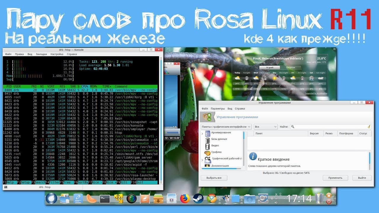Viewport: 379px width, 213px height.
Task: Click the lock screen icon in the dock
Action: click(328, 196)
